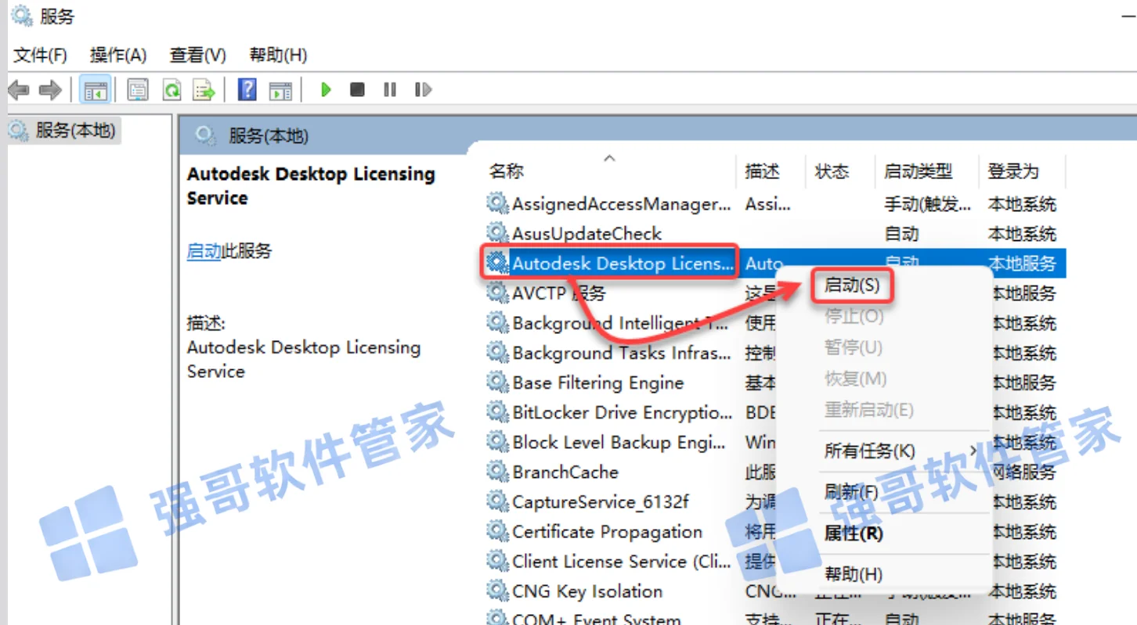Click the Export List toolbar icon
This screenshot has width=1137, height=625.
tap(204, 91)
